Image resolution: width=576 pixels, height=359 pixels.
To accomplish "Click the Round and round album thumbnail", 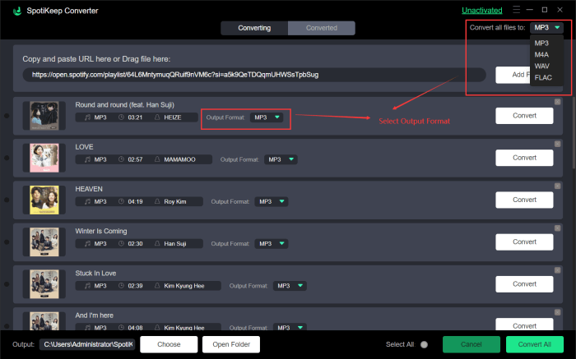I will tap(44, 116).
